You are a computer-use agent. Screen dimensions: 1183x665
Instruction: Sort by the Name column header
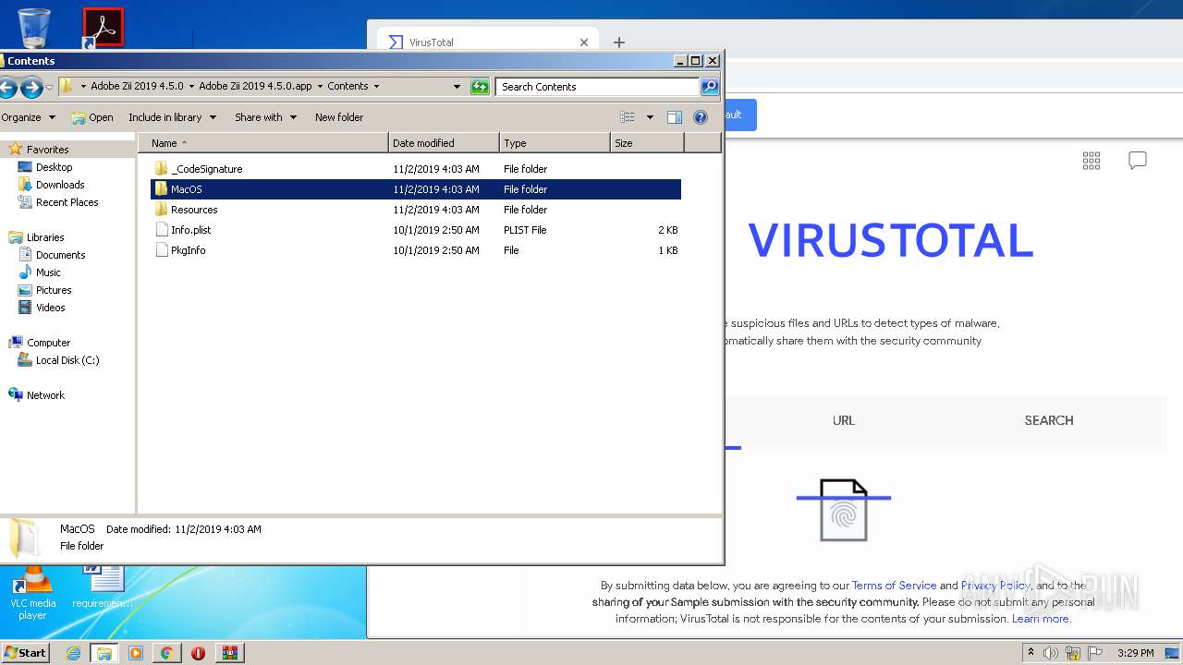coord(263,143)
